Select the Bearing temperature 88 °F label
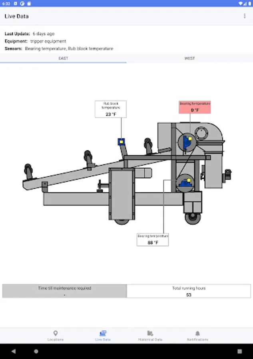The height and width of the screenshot is (359, 253). pyautogui.click(x=153, y=239)
